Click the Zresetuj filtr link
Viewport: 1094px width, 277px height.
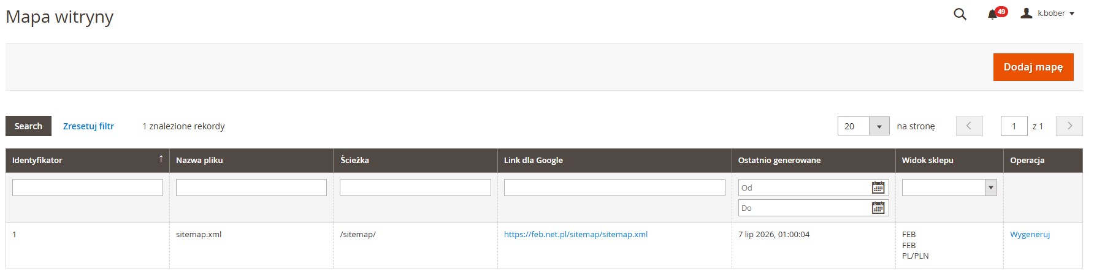point(88,126)
